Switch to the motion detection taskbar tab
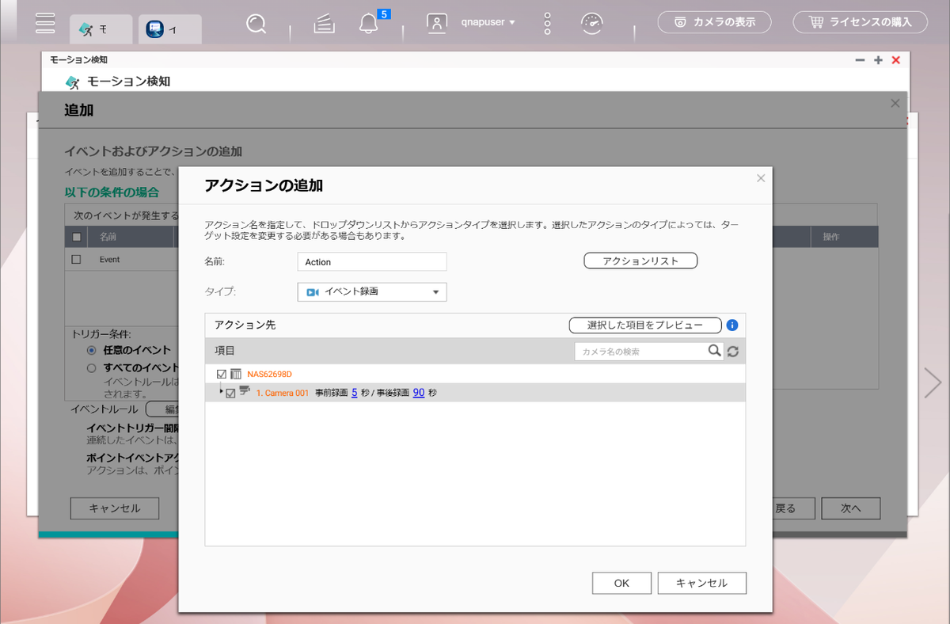950x624 pixels. point(101,29)
